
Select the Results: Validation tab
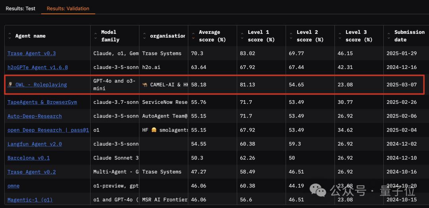pos(68,8)
